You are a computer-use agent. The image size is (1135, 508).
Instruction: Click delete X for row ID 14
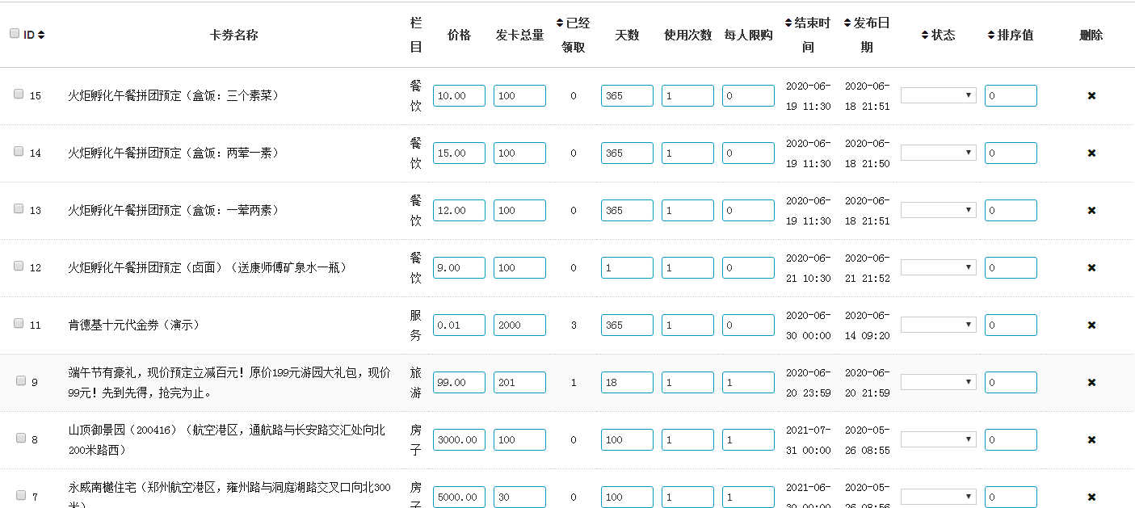pos(1091,153)
